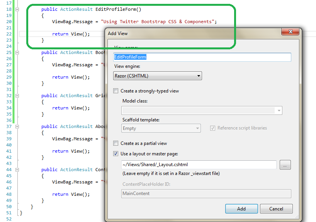Image resolution: width=316 pixels, height=222 pixels.
Task: Open the Model class dropdown
Action: pos(279,110)
